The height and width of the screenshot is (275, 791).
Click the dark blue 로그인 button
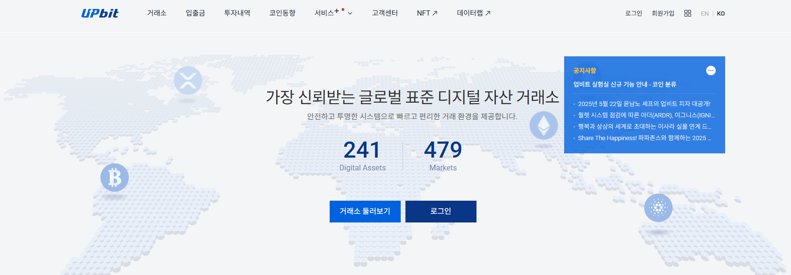tap(441, 212)
